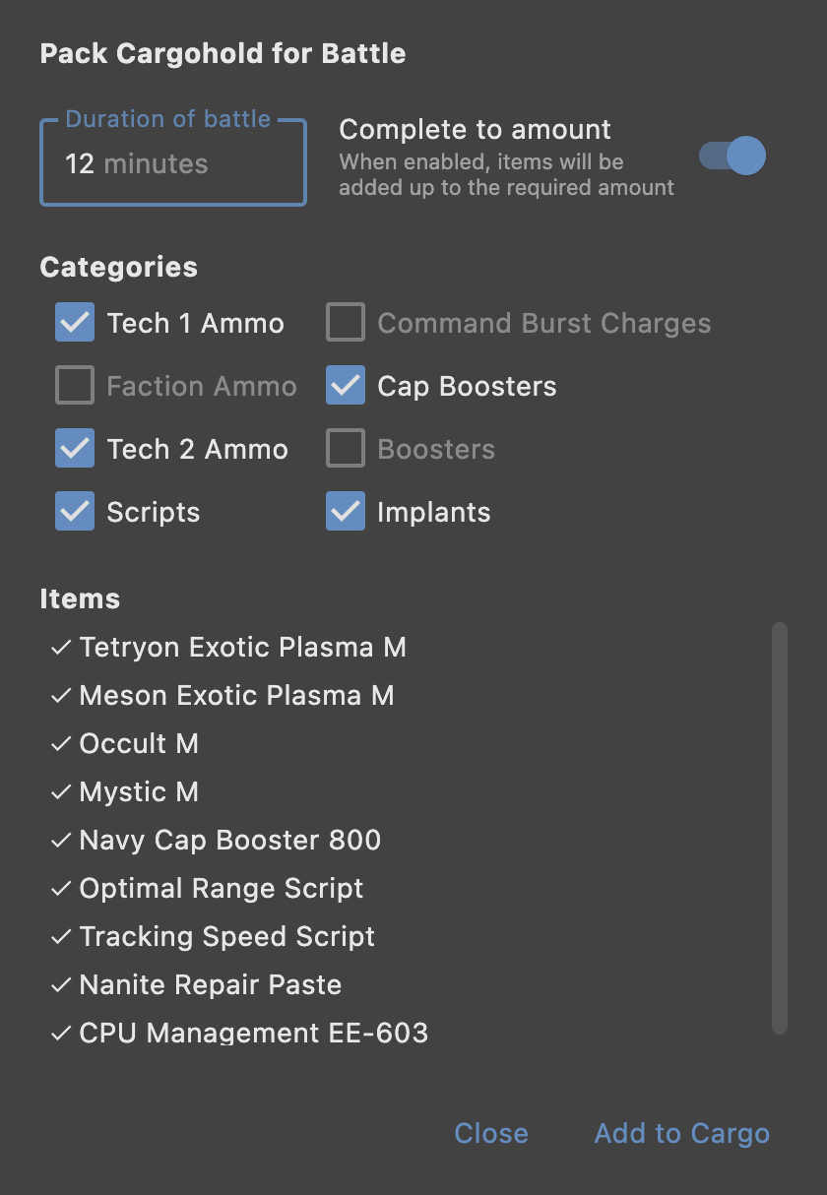Deselect Tracking Speed Script item

(213, 937)
